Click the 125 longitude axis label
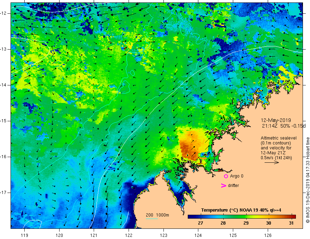 coord(233,235)
